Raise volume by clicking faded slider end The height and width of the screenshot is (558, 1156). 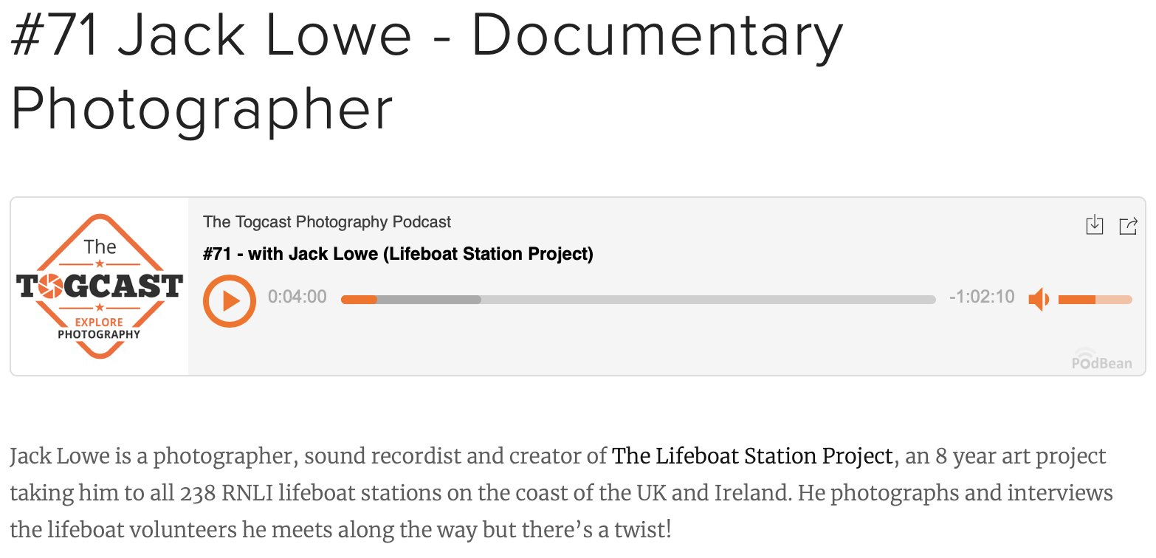tap(1115, 300)
